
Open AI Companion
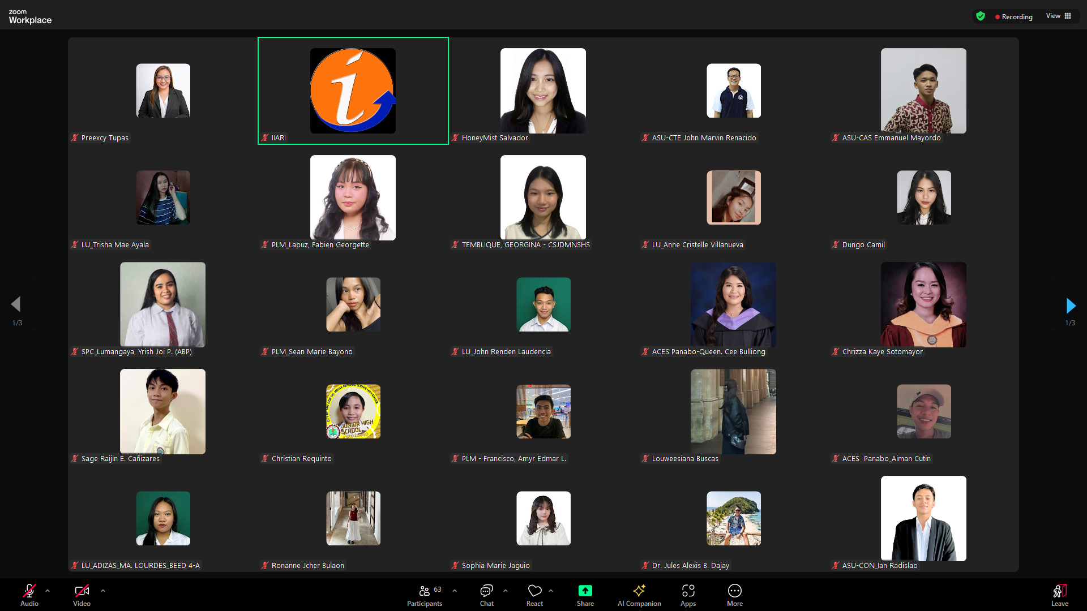coord(639,595)
